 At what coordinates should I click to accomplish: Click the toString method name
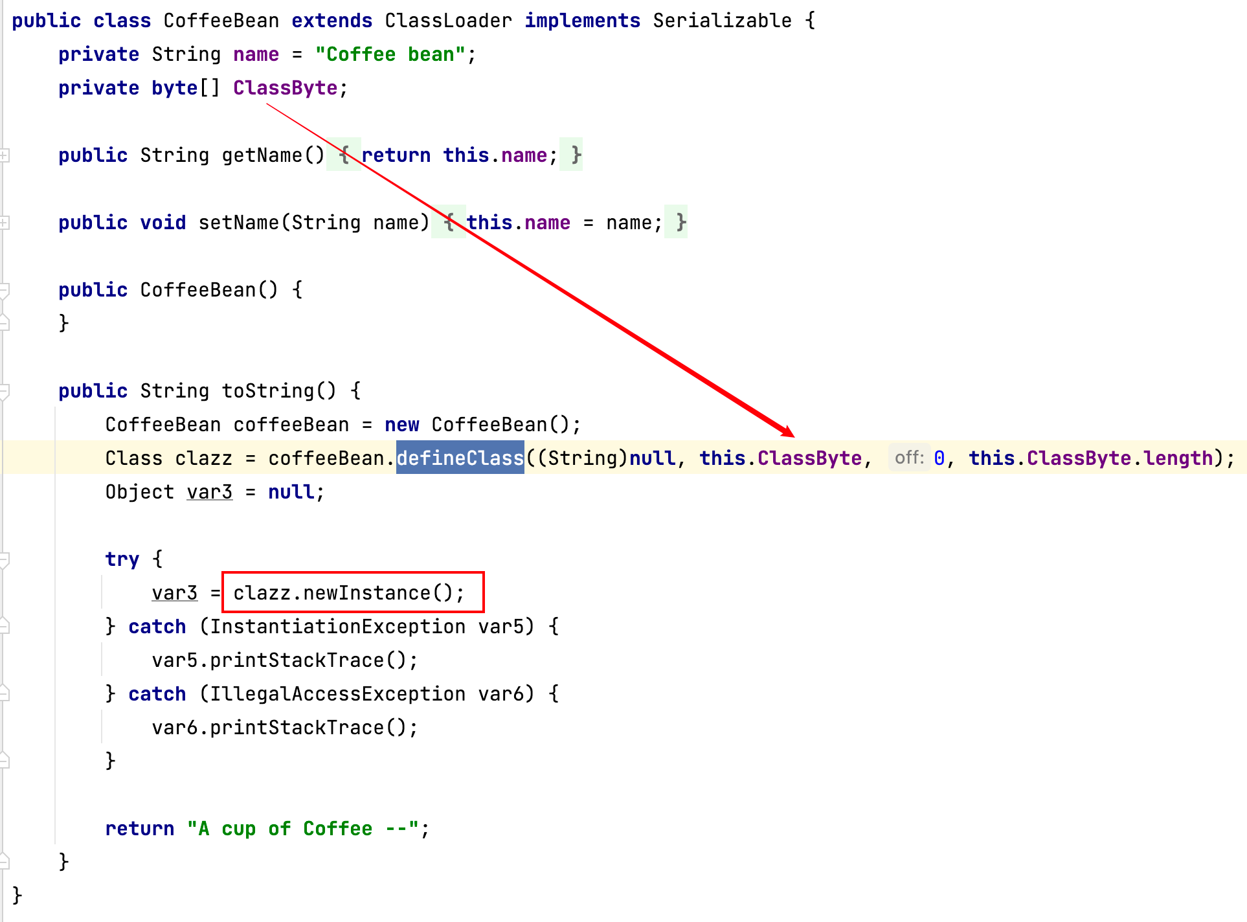click(x=268, y=391)
